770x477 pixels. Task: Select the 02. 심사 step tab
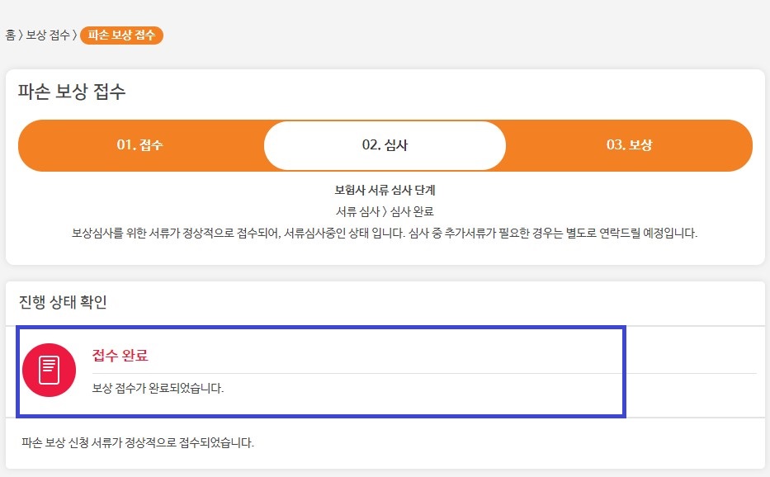coord(385,145)
